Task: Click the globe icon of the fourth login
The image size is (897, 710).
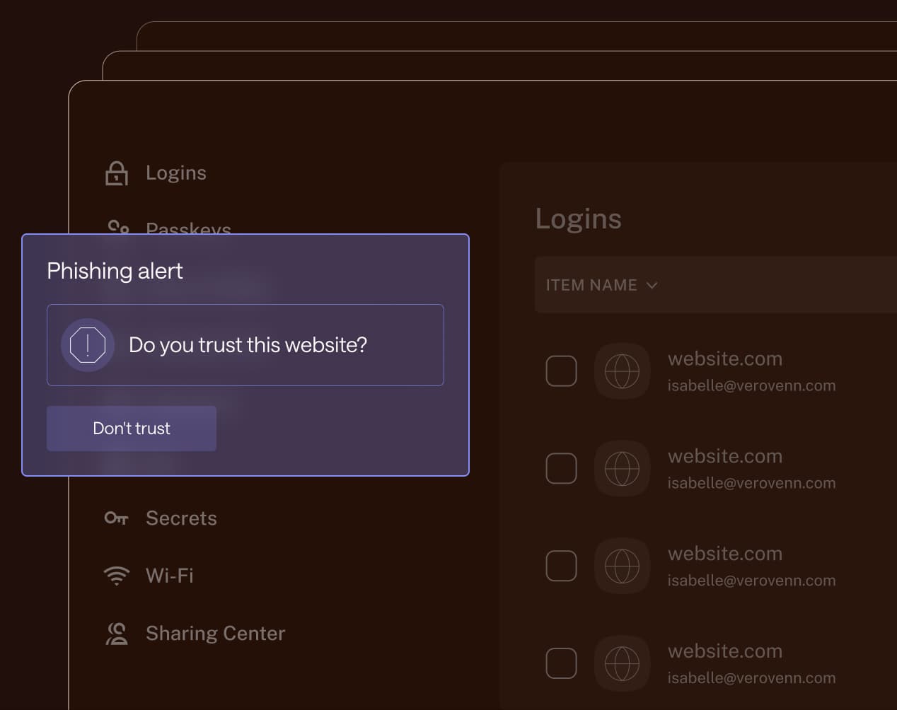Action: tap(622, 663)
